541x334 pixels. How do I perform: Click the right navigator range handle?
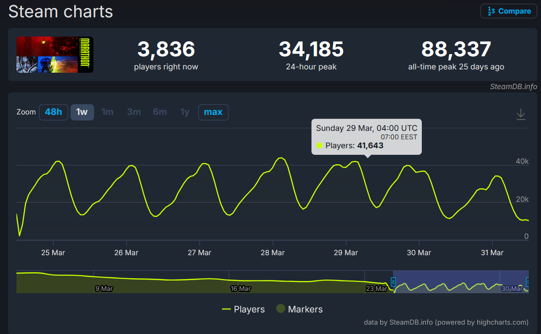pos(527,282)
